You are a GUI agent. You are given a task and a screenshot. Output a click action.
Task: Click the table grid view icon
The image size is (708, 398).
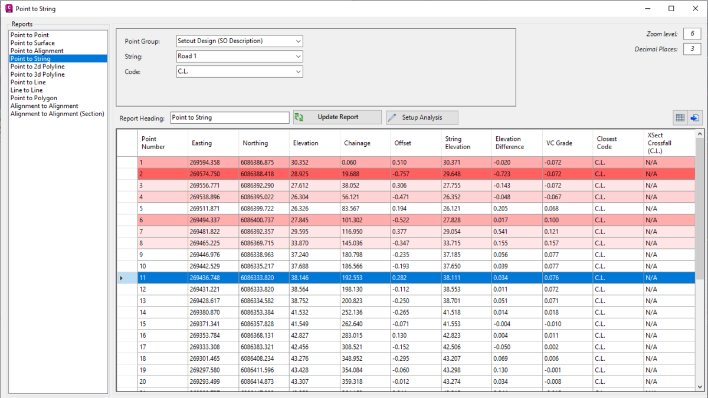[680, 118]
